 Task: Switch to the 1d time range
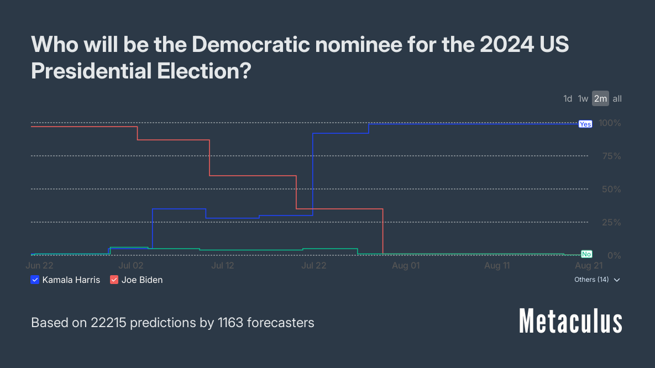[568, 99]
